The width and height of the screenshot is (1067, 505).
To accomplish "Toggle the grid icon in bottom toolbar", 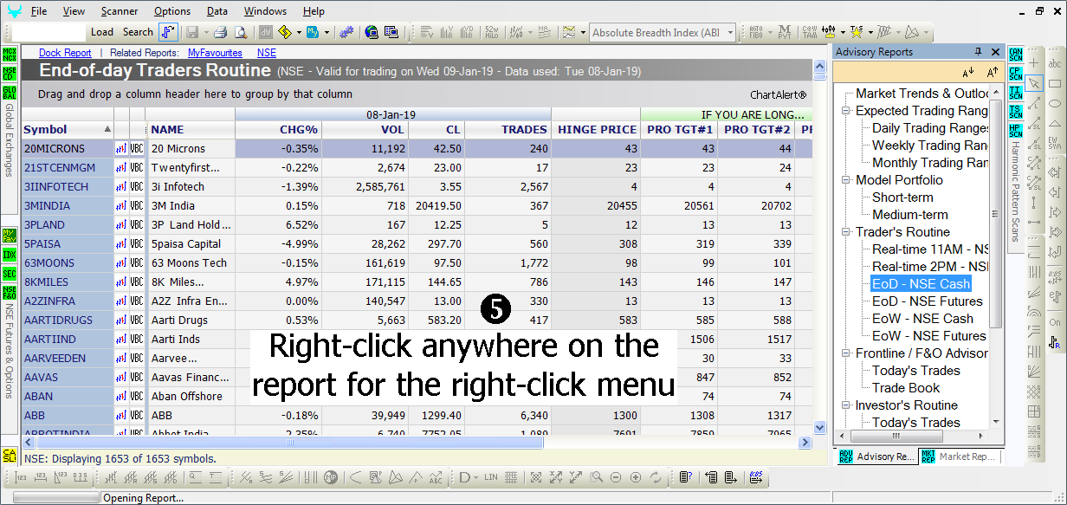I will pyautogui.click(x=511, y=477).
